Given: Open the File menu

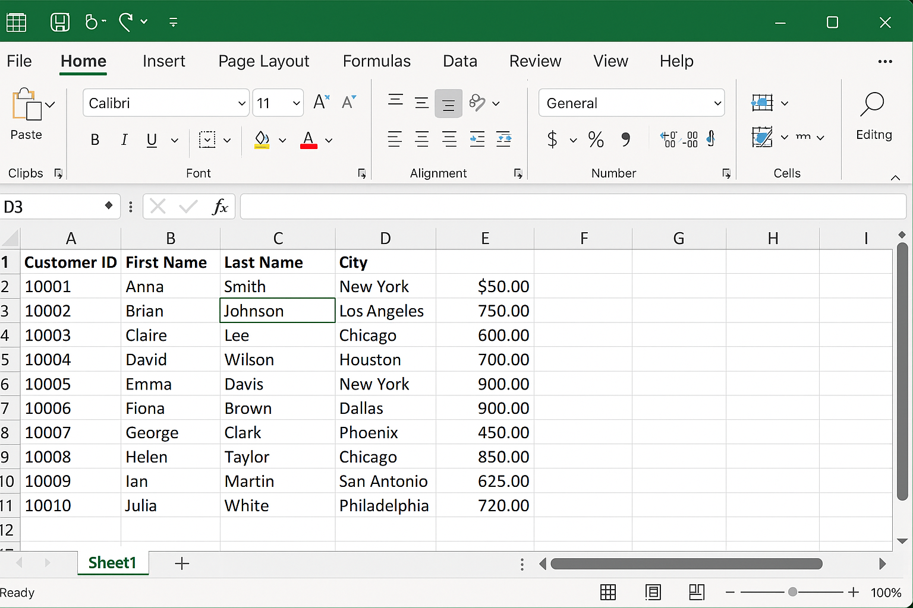Looking at the screenshot, I should coord(19,61).
